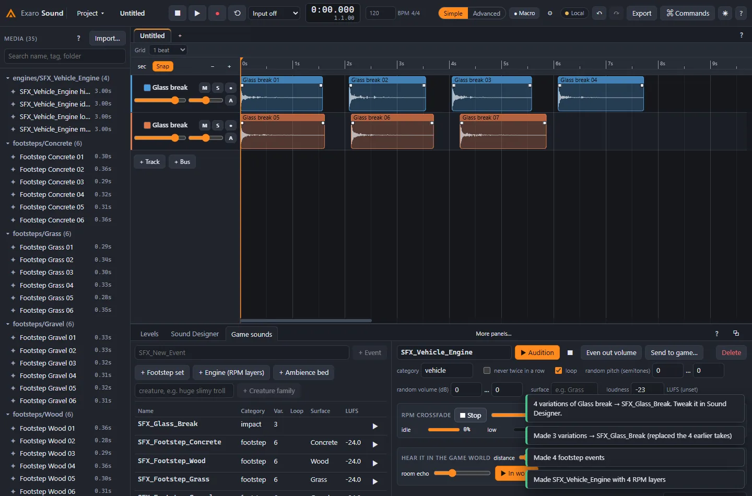Solo the blue Glass break track
This screenshot has height=496, width=752.
coord(218,88)
